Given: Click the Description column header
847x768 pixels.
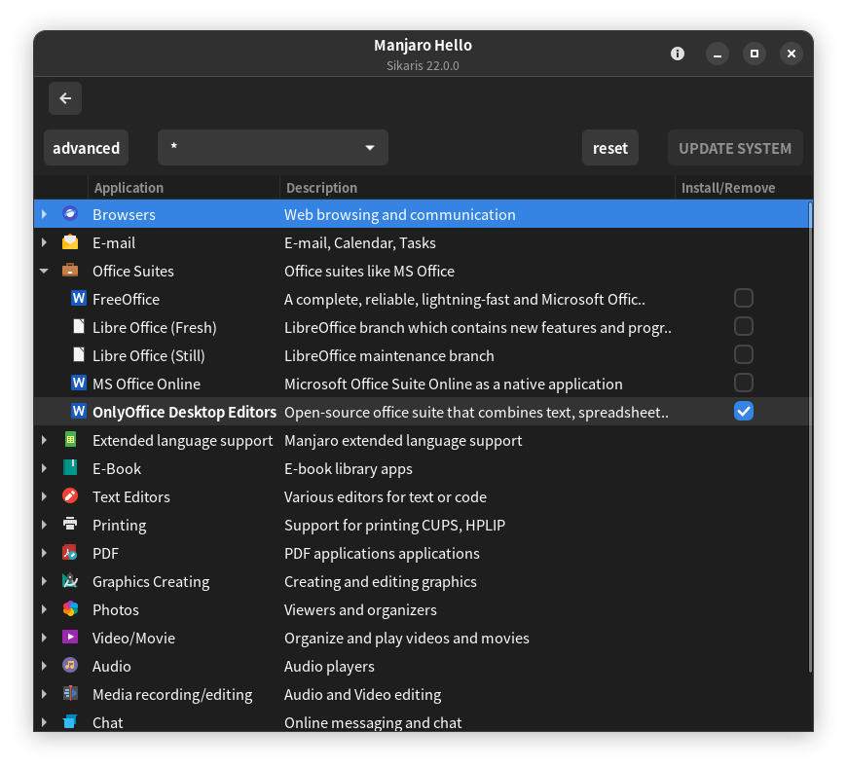Looking at the screenshot, I should (x=477, y=188).
